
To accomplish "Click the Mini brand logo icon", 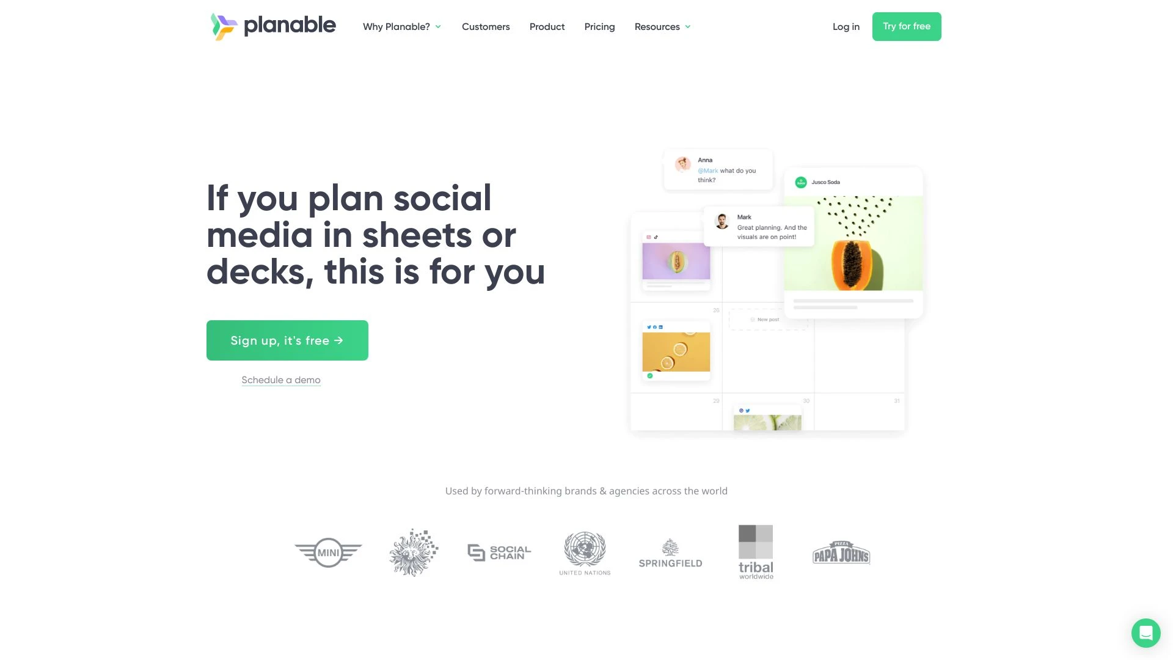I will 329,552.
